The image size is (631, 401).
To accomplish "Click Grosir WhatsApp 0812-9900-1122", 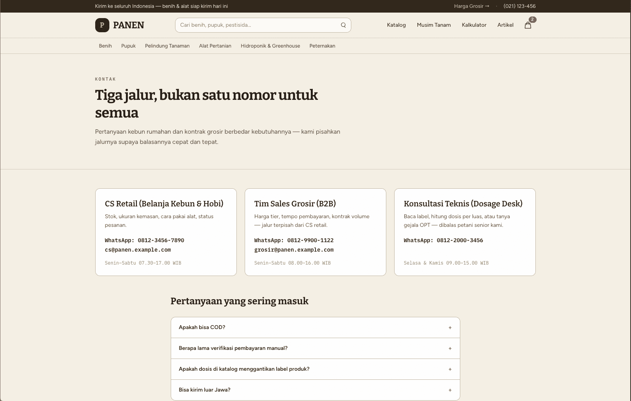I will pos(294,240).
